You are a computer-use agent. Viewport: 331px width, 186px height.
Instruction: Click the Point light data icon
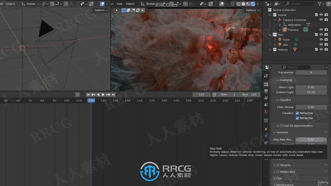[297, 40]
